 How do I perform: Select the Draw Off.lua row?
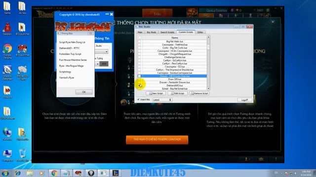174,79
